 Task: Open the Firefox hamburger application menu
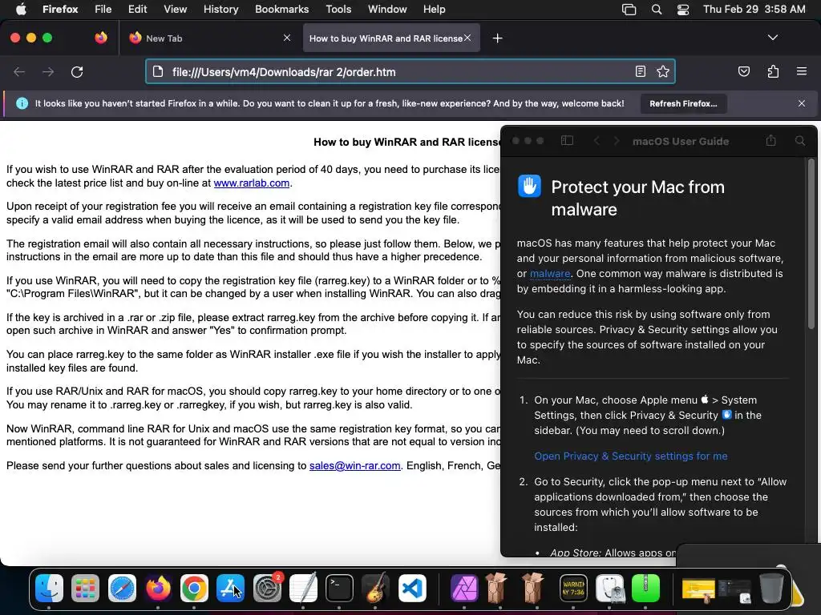coord(802,71)
